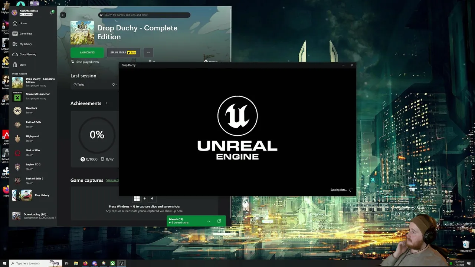Open the Windows Start menu
This screenshot has height=267, width=475.
point(4,263)
